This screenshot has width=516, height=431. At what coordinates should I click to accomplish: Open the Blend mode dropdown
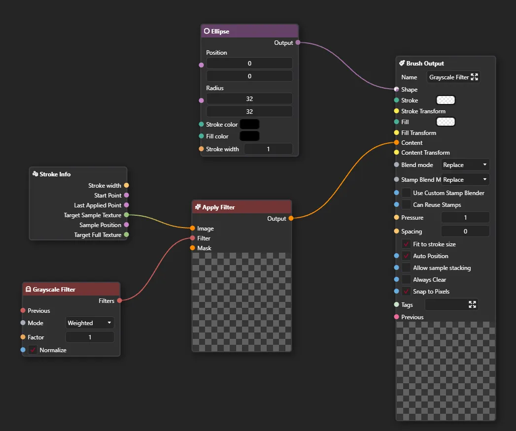pyautogui.click(x=465, y=165)
